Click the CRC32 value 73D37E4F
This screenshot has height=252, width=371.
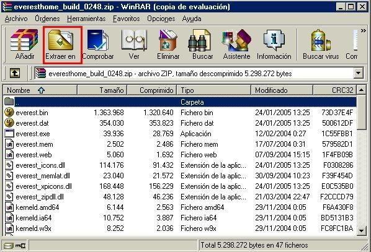coord(337,113)
